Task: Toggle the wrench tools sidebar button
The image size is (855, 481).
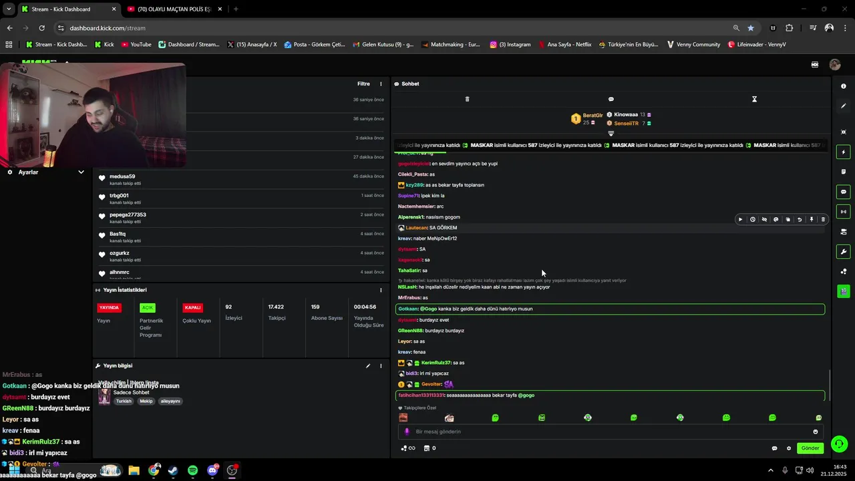Action: point(844,252)
